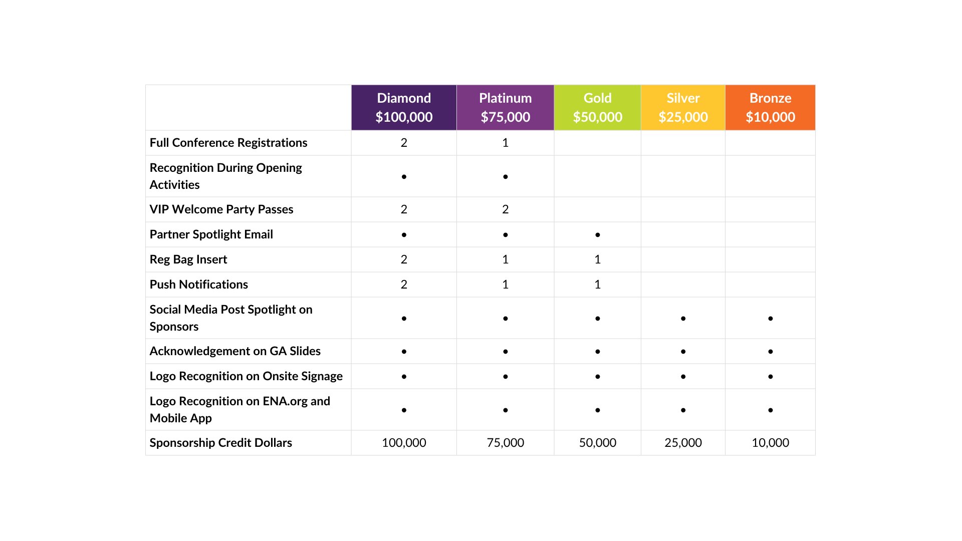
Task: Select the Reg Bag Insert label
Action: 188,259
